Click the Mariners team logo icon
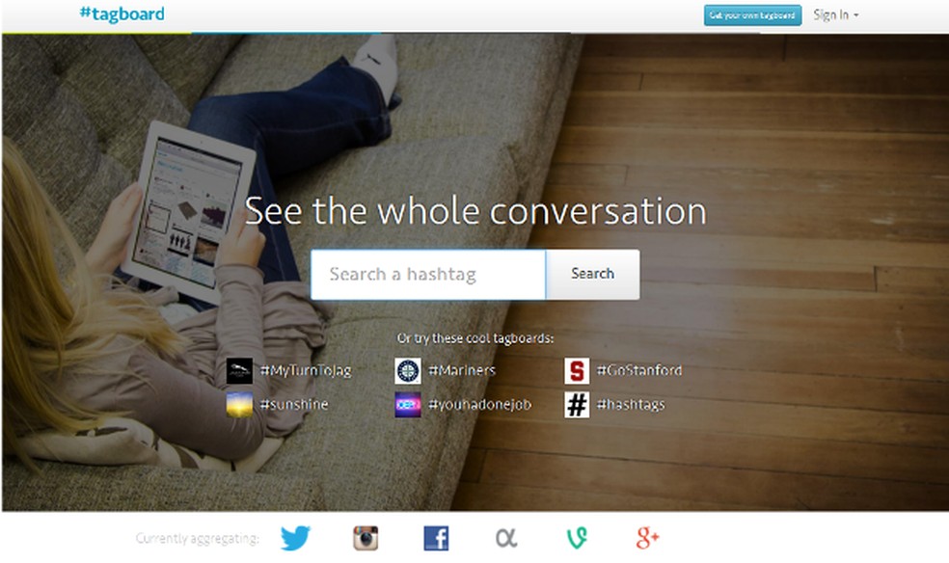The height and width of the screenshot is (563, 949). point(408,371)
